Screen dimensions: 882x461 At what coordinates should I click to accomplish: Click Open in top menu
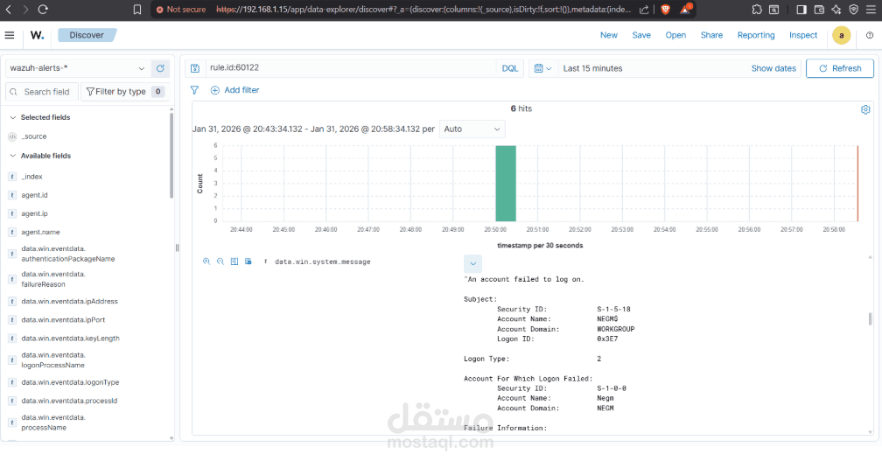point(675,35)
